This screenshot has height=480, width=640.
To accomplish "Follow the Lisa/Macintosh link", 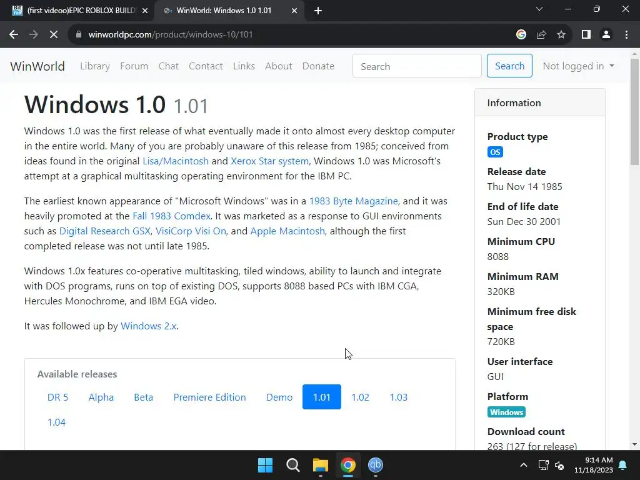I will point(176,161).
